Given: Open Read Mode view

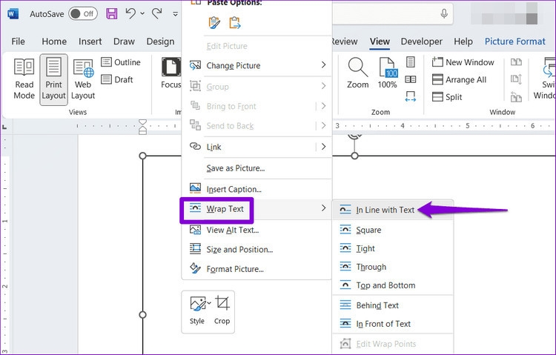Looking at the screenshot, I should pyautogui.click(x=24, y=79).
